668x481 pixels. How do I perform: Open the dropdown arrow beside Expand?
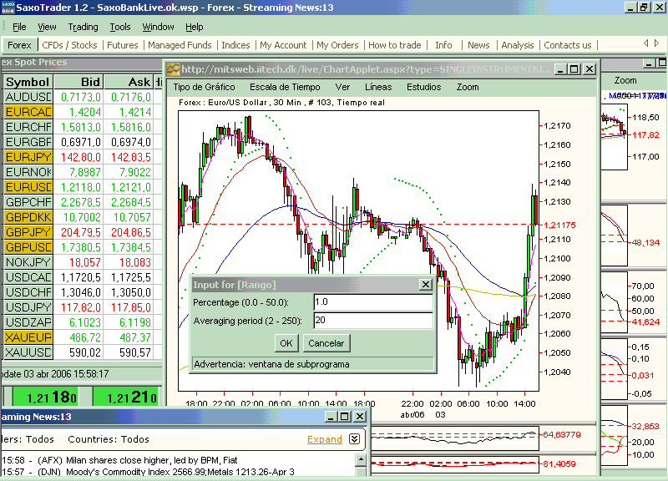click(354, 439)
